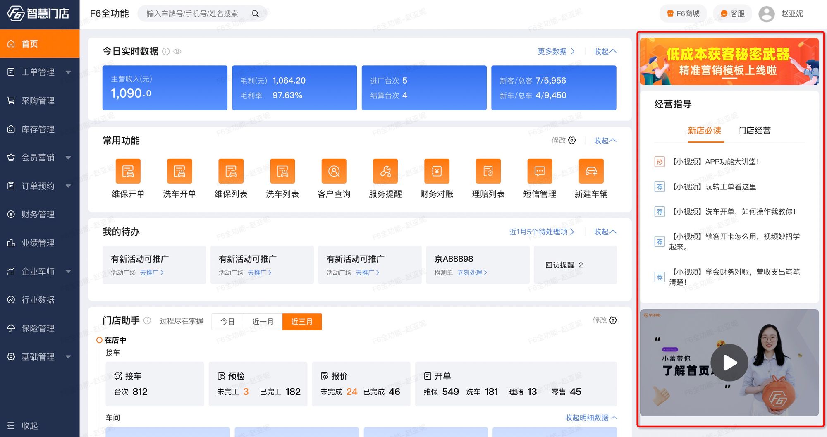Screen dimensions: 827x437
Task: Click the gear icon beside 门店助手 修改
Action: click(x=613, y=320)
